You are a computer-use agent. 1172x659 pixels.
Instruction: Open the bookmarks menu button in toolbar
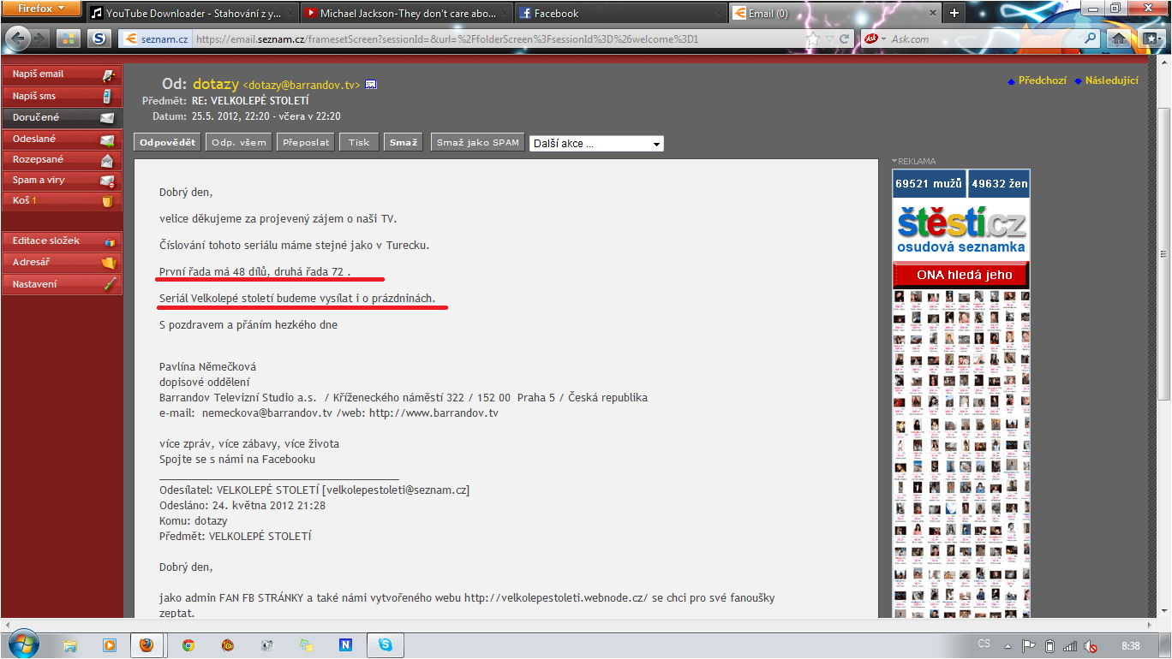pos(1150,39)
